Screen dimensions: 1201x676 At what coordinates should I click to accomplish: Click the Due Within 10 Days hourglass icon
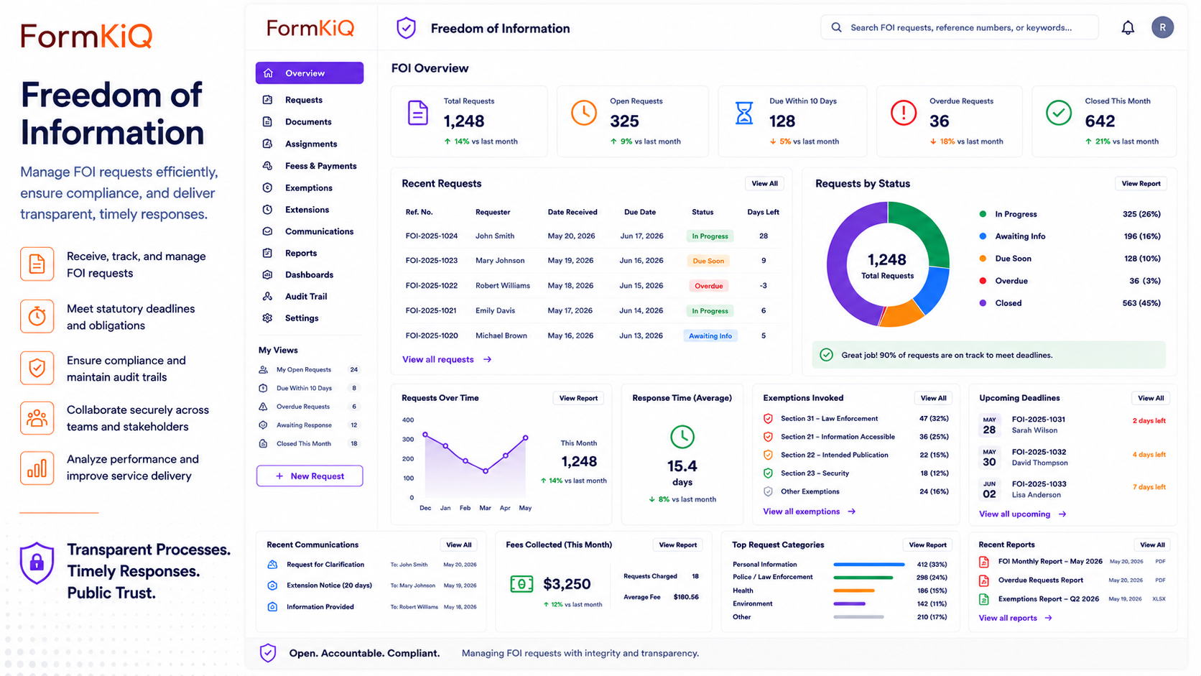pyautogui.click(x=744, y=114)
